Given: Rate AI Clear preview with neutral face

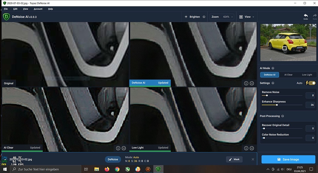Looking at the screenshot, I should pyautogui.click(x=124, y=148).
